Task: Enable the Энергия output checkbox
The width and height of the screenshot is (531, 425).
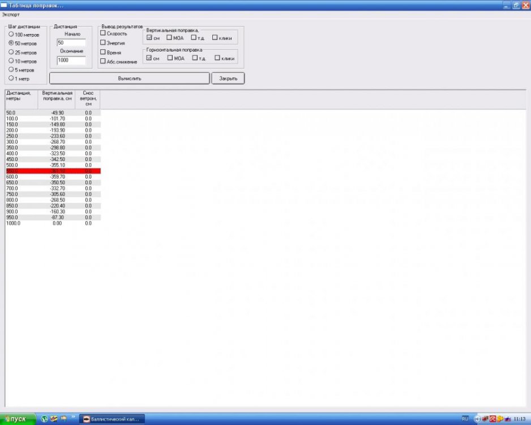Action: pos(103,42)
